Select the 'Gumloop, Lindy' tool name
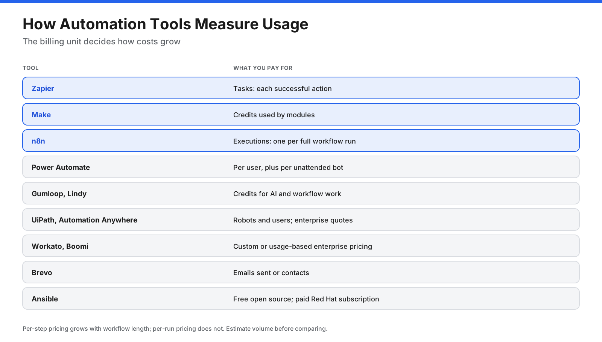The image size is (602, 342). pyautogui.click(x=59, y=194)
